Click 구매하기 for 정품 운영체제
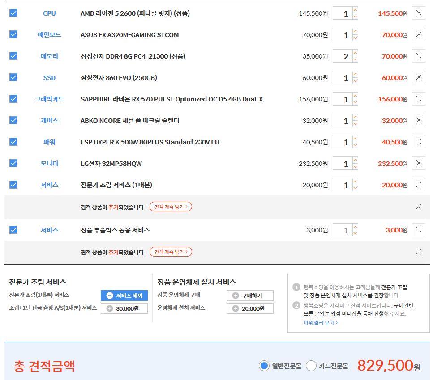This screenshot has width=437, height=380. click(x=250, y=296)
